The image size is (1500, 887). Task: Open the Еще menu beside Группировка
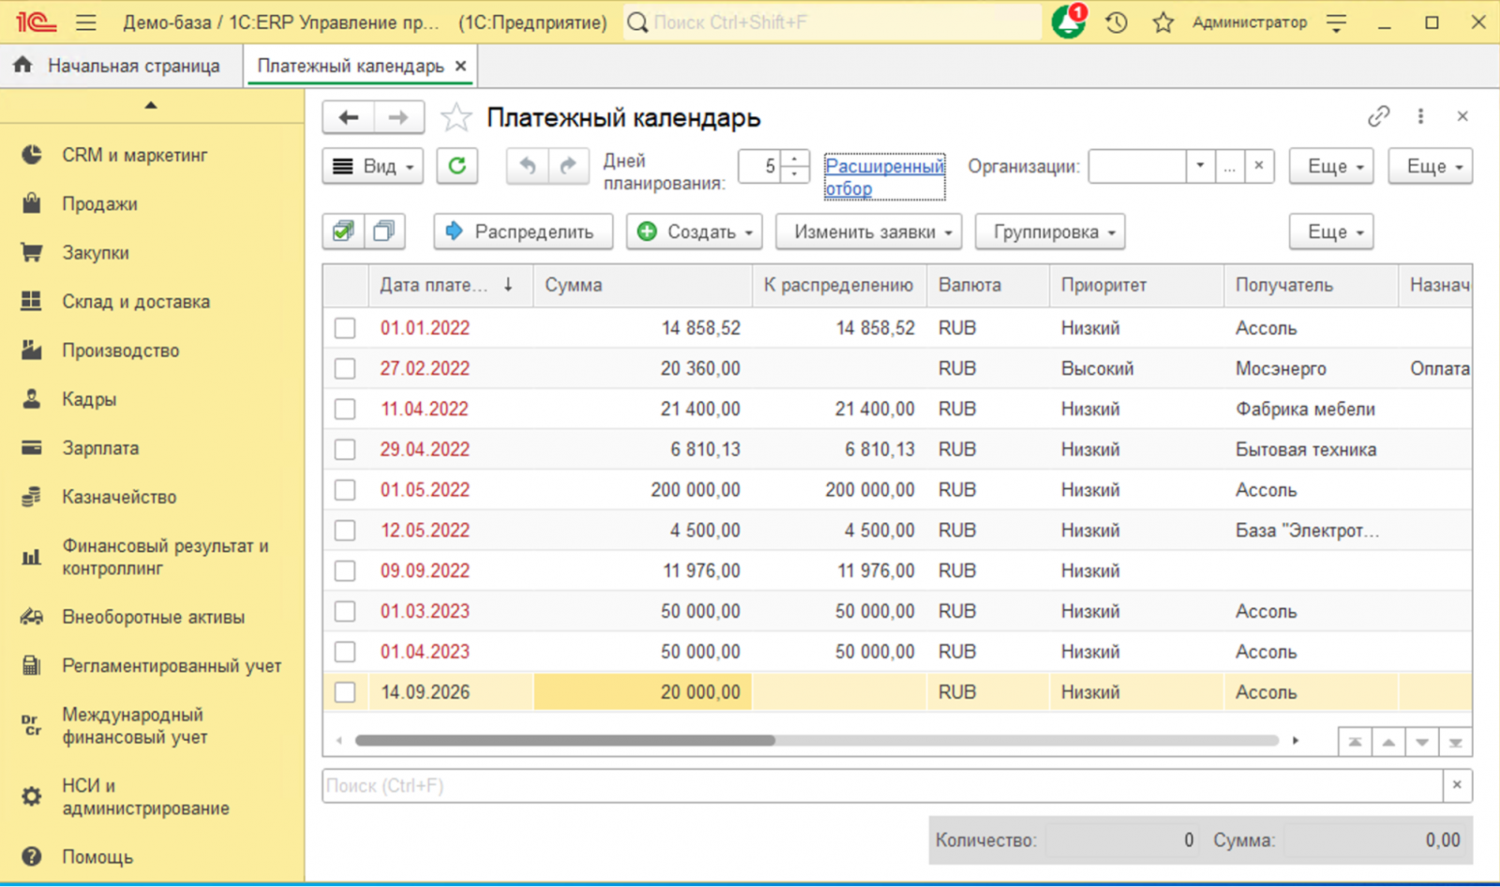tap(1331, 232)
